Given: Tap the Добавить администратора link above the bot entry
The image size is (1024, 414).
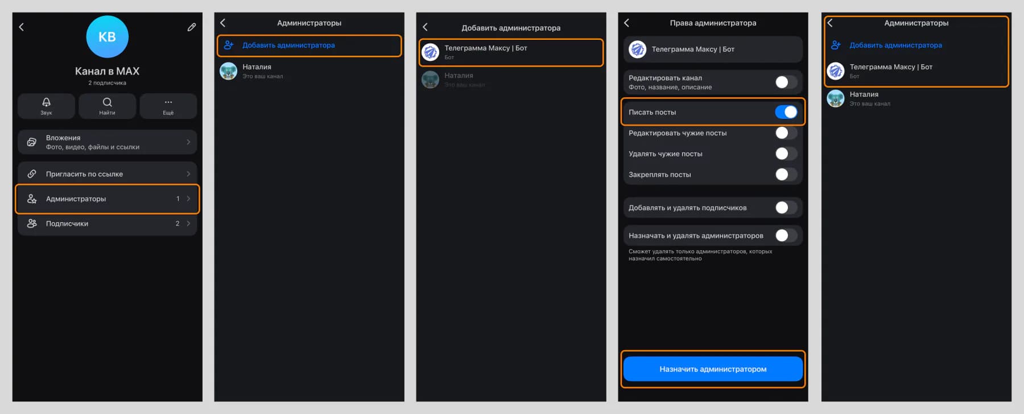Looking at the screenshot, I should (895, 45).
